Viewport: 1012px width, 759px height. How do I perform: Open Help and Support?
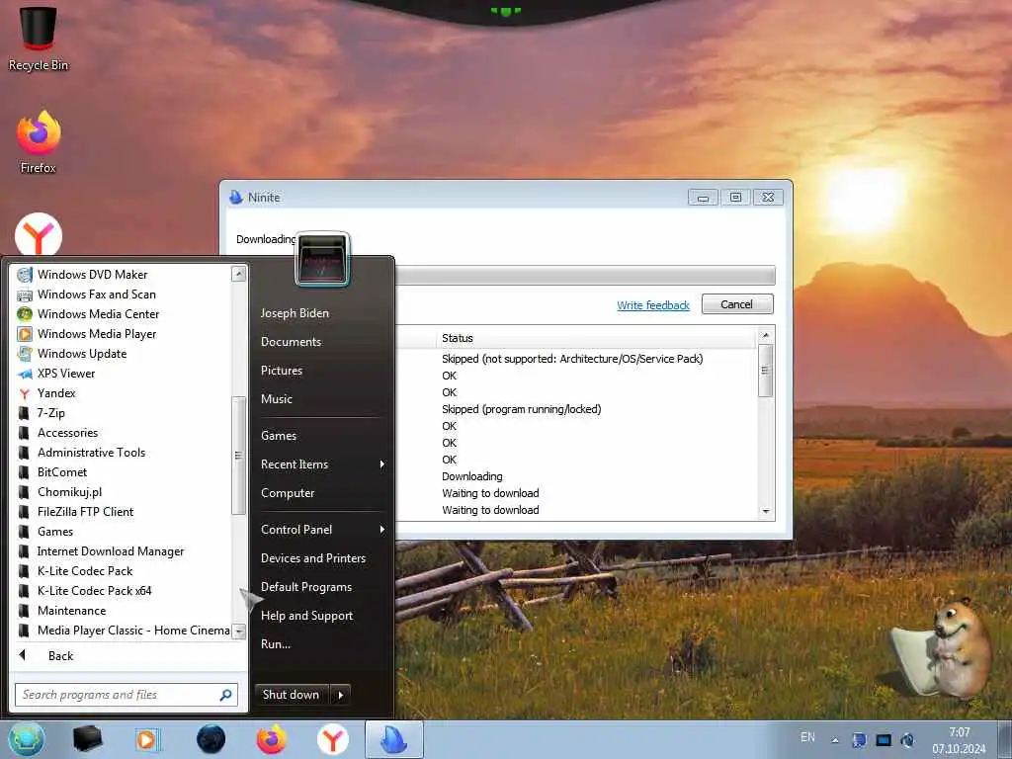click(x=307, y=616)
